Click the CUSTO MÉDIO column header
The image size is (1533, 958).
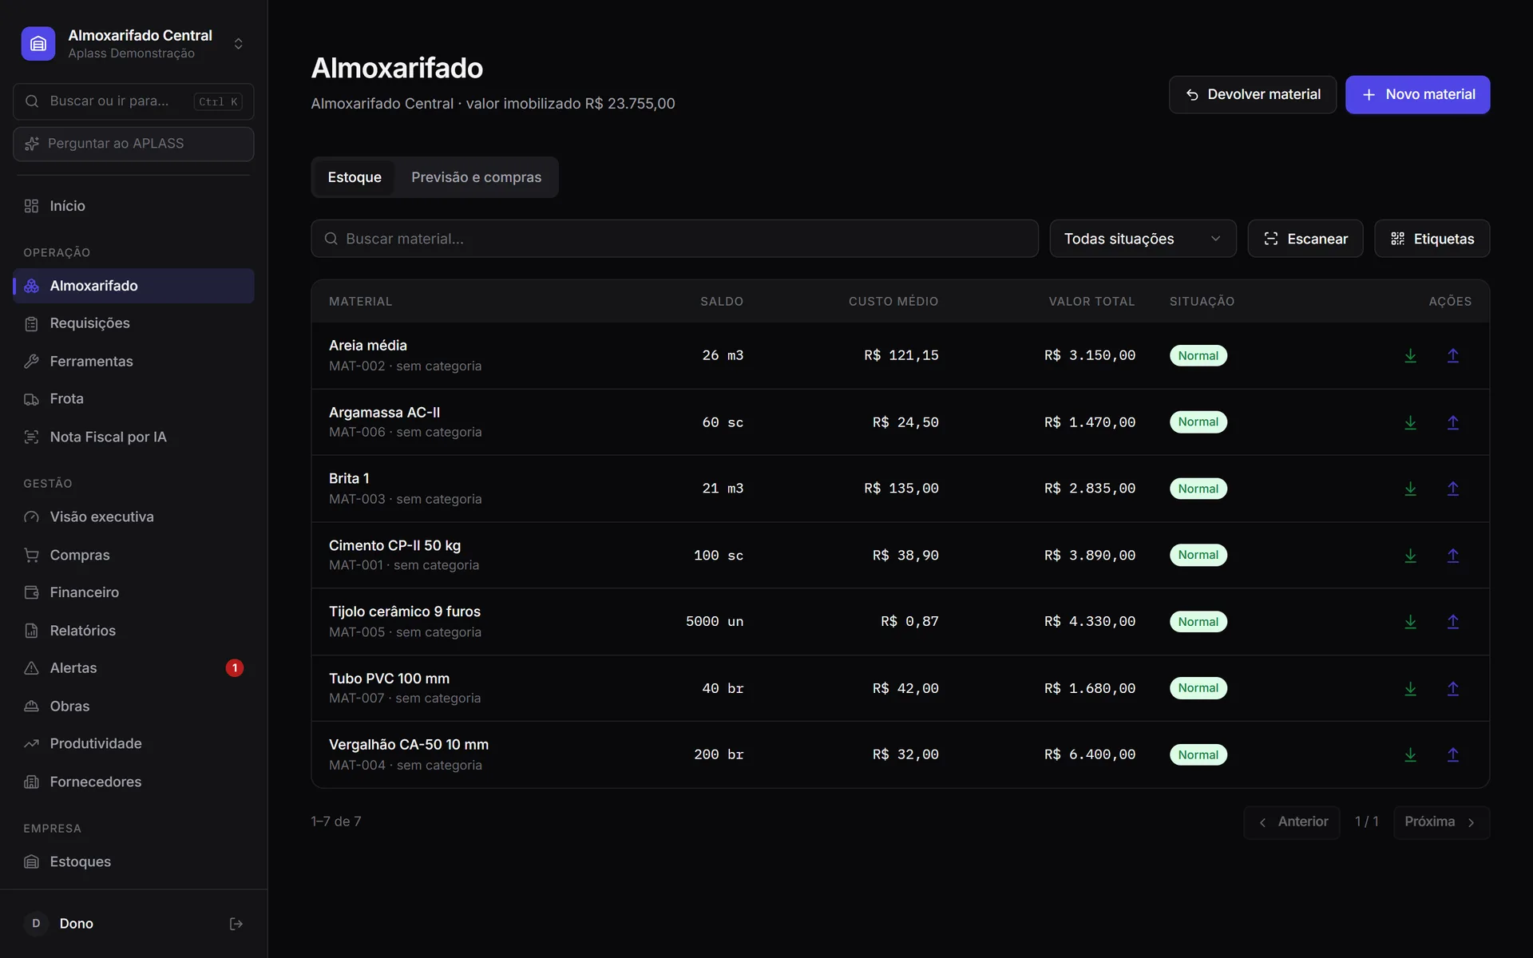pos(893,302)
